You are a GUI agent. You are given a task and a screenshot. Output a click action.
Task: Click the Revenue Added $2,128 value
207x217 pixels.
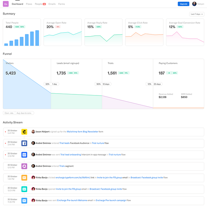click(163, 97)
